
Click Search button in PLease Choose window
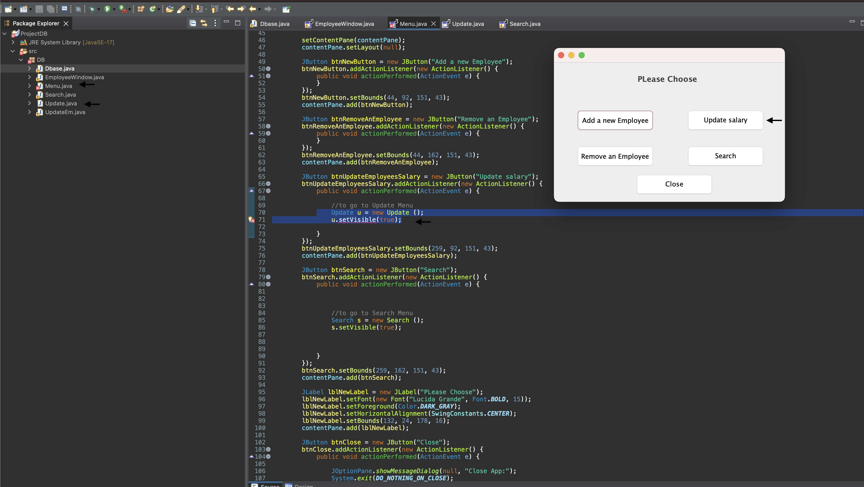click(725, 156)
